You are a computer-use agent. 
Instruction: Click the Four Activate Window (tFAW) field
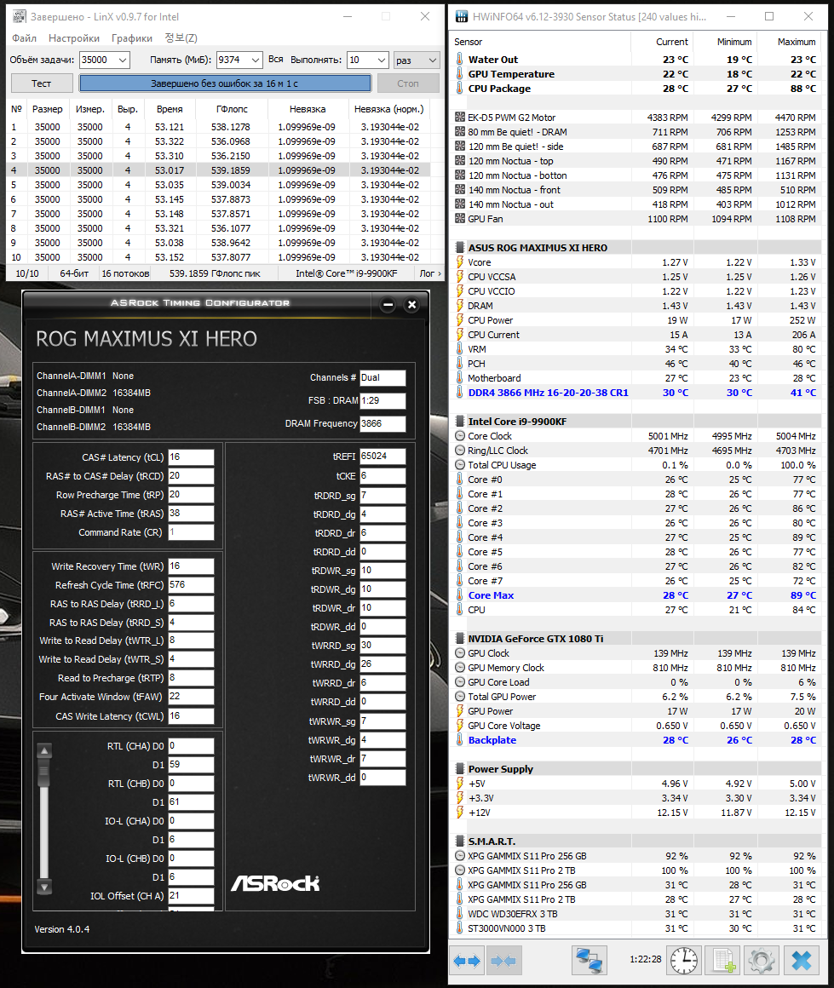(191, 697)
